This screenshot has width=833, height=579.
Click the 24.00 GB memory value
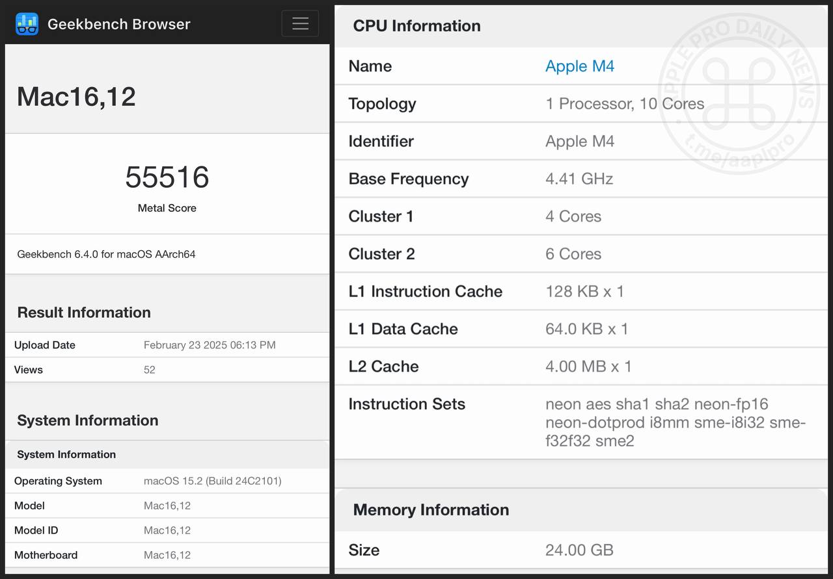(579, 550)
